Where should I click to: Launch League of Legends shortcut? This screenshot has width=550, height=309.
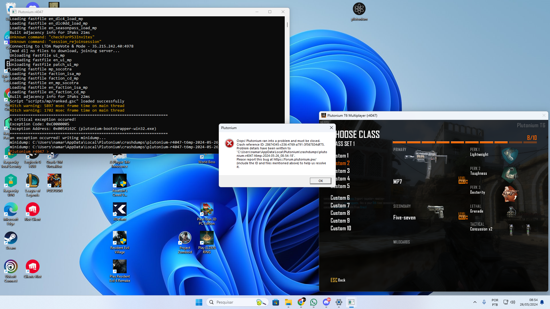(x=32, y=185)
